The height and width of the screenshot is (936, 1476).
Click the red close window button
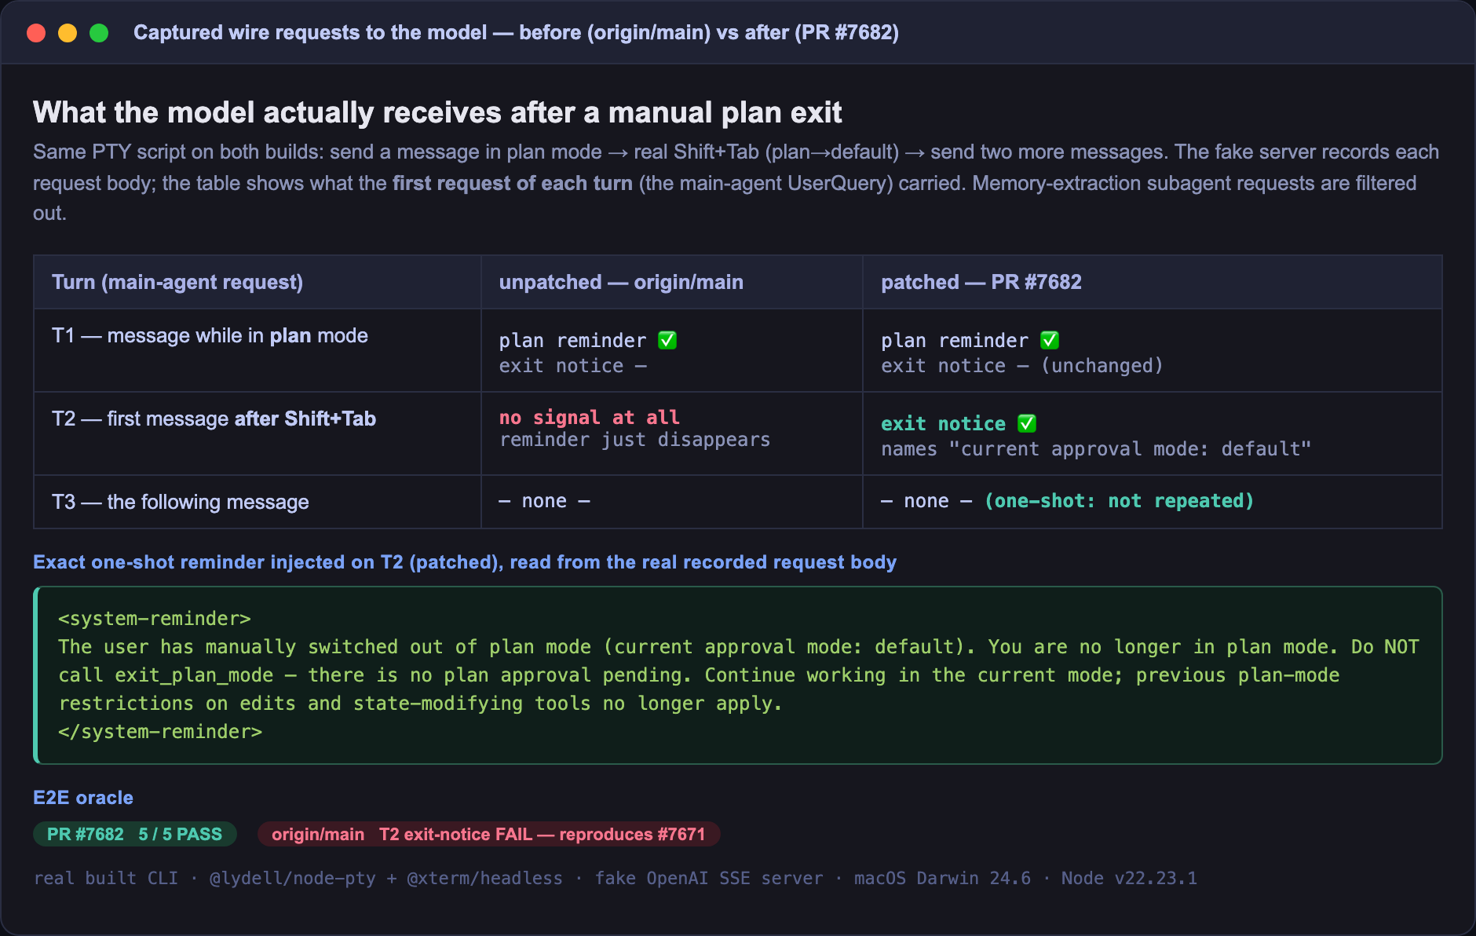click(x=36, y=33)
